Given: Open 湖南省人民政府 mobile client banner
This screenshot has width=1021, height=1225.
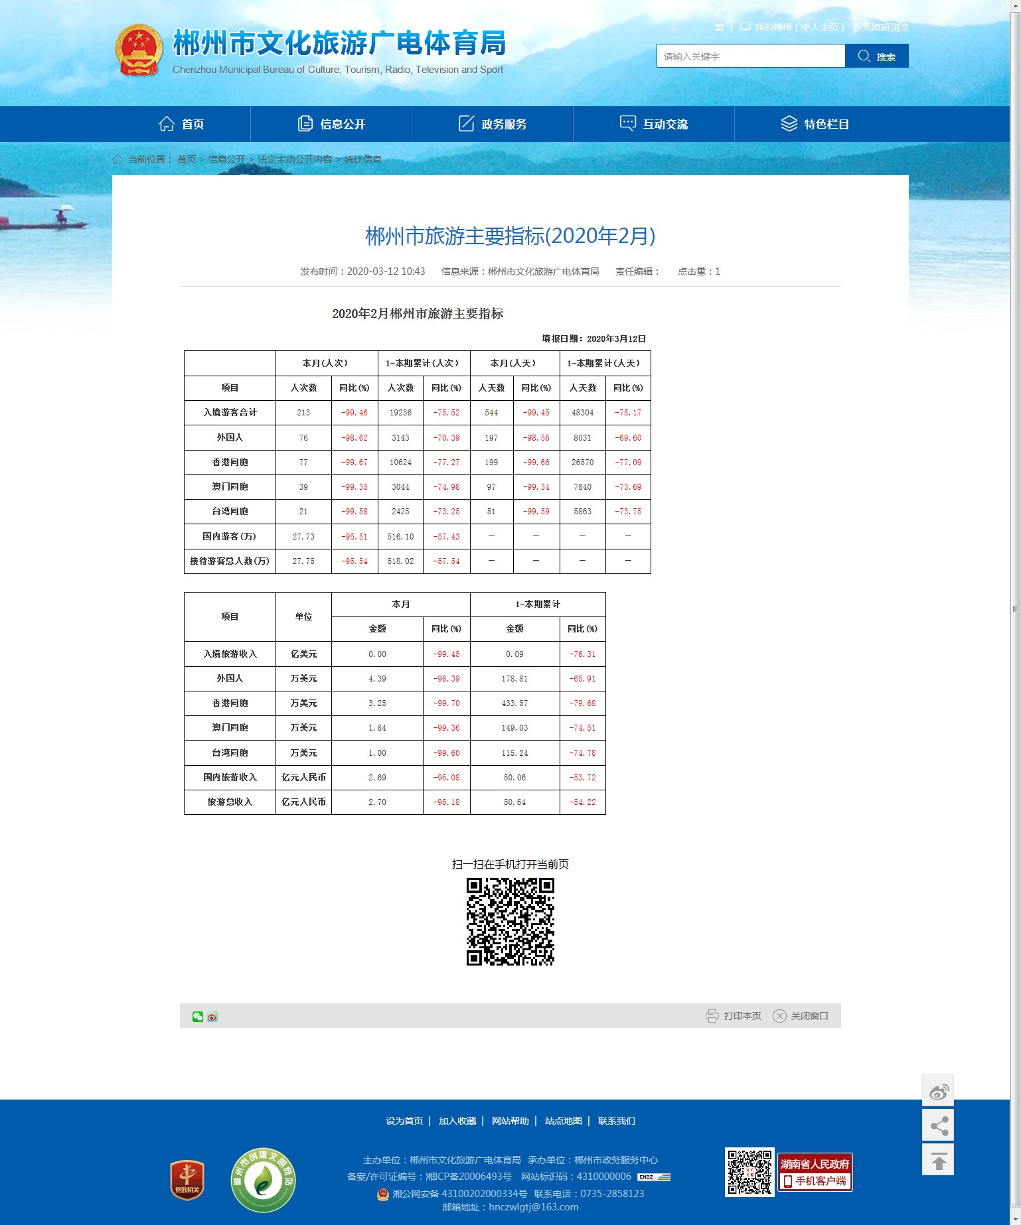Looking at the screenshot, I should (815, 1172).
